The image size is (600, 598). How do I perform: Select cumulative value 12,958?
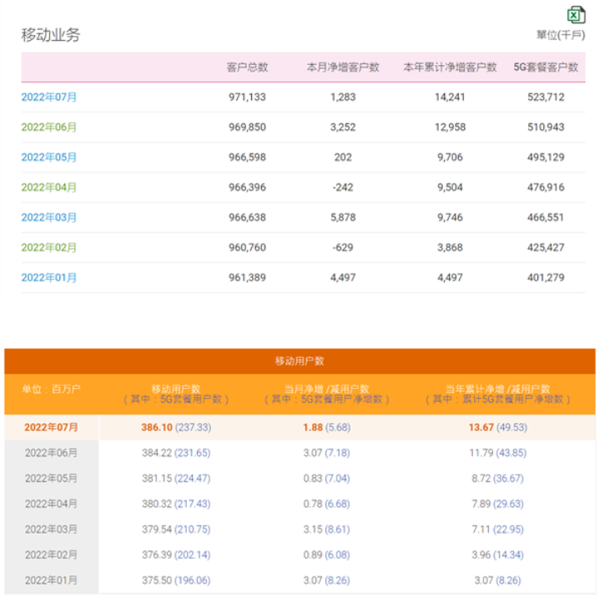point(450,128)
